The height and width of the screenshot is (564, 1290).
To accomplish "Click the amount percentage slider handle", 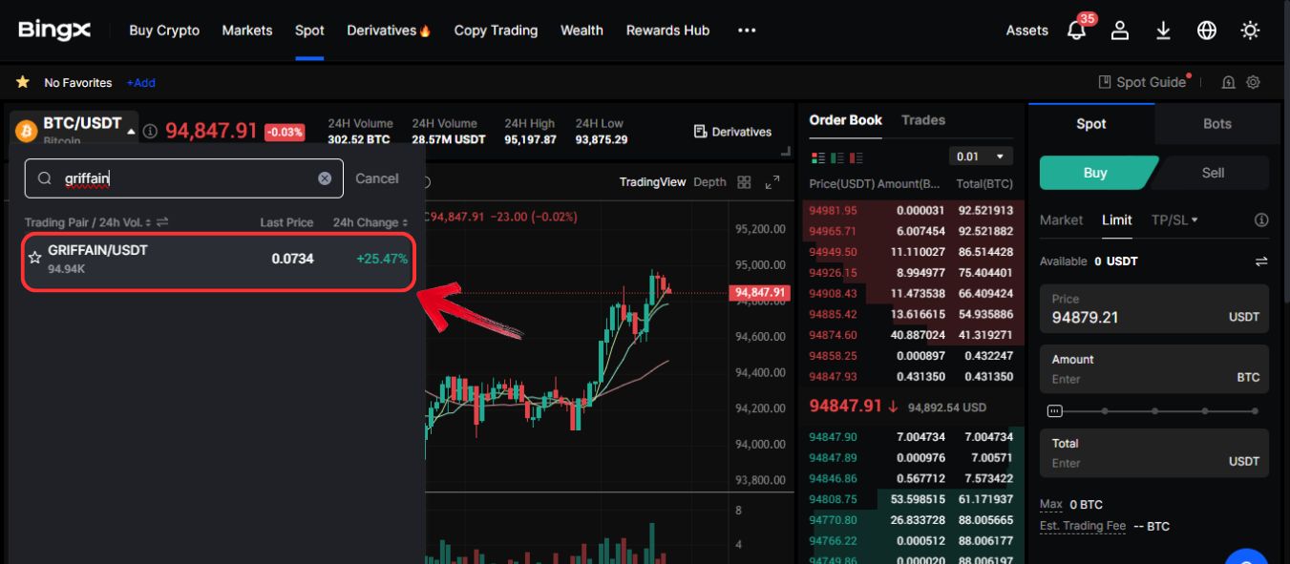I will pos(1054,411).
